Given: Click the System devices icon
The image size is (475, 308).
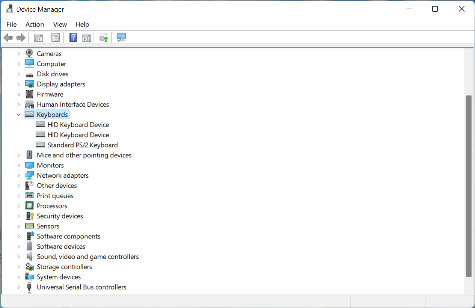Looking at the screenshot, I should [x=29, y=276].
